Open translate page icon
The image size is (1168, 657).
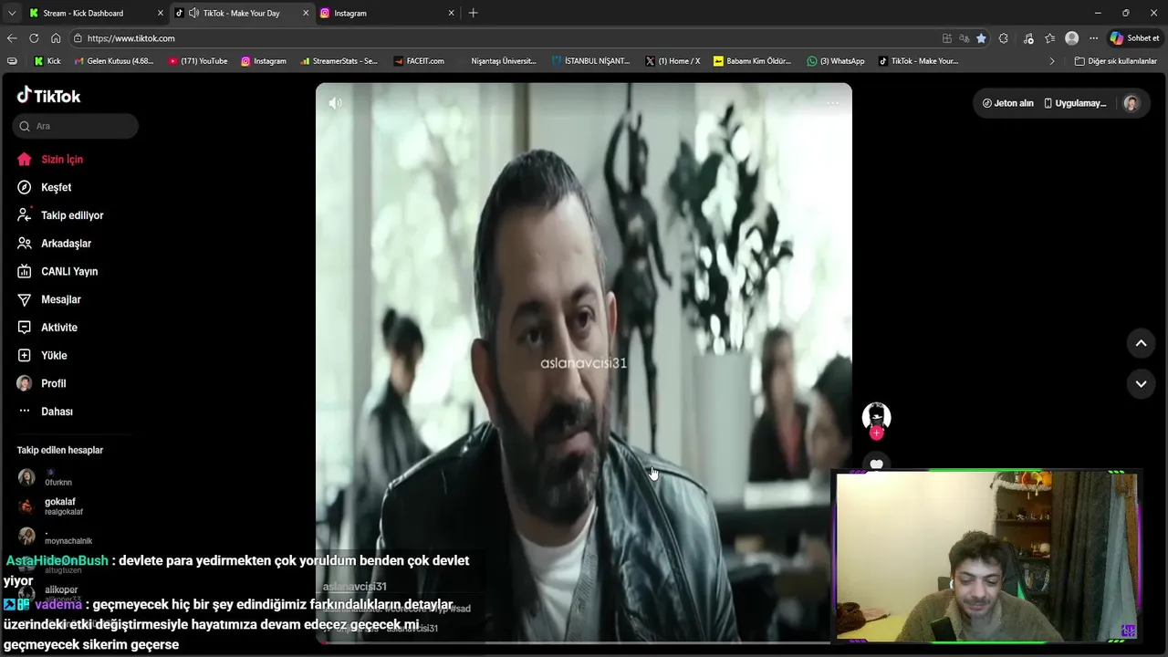pyautogui.click(x=964, y=38)
